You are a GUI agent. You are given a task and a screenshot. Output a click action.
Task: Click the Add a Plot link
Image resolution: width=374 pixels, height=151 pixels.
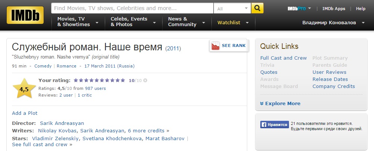pyautogui.click(x=25, y=113)
